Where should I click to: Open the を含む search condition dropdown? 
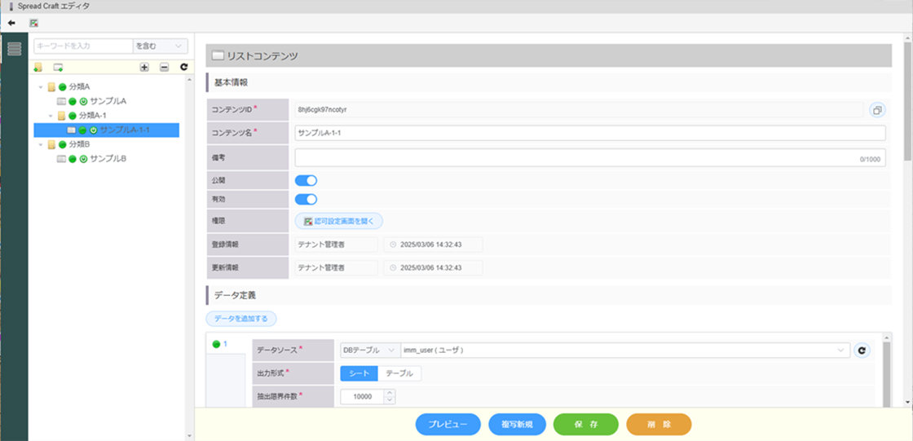[161, 46]
